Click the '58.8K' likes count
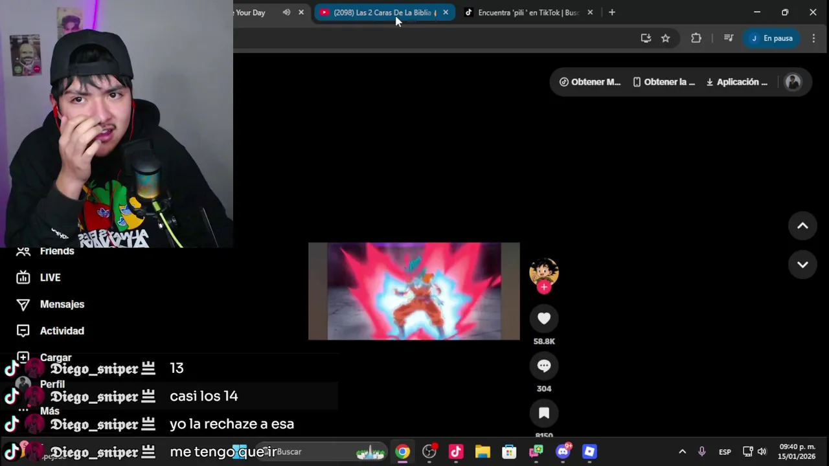 [544, 341]
